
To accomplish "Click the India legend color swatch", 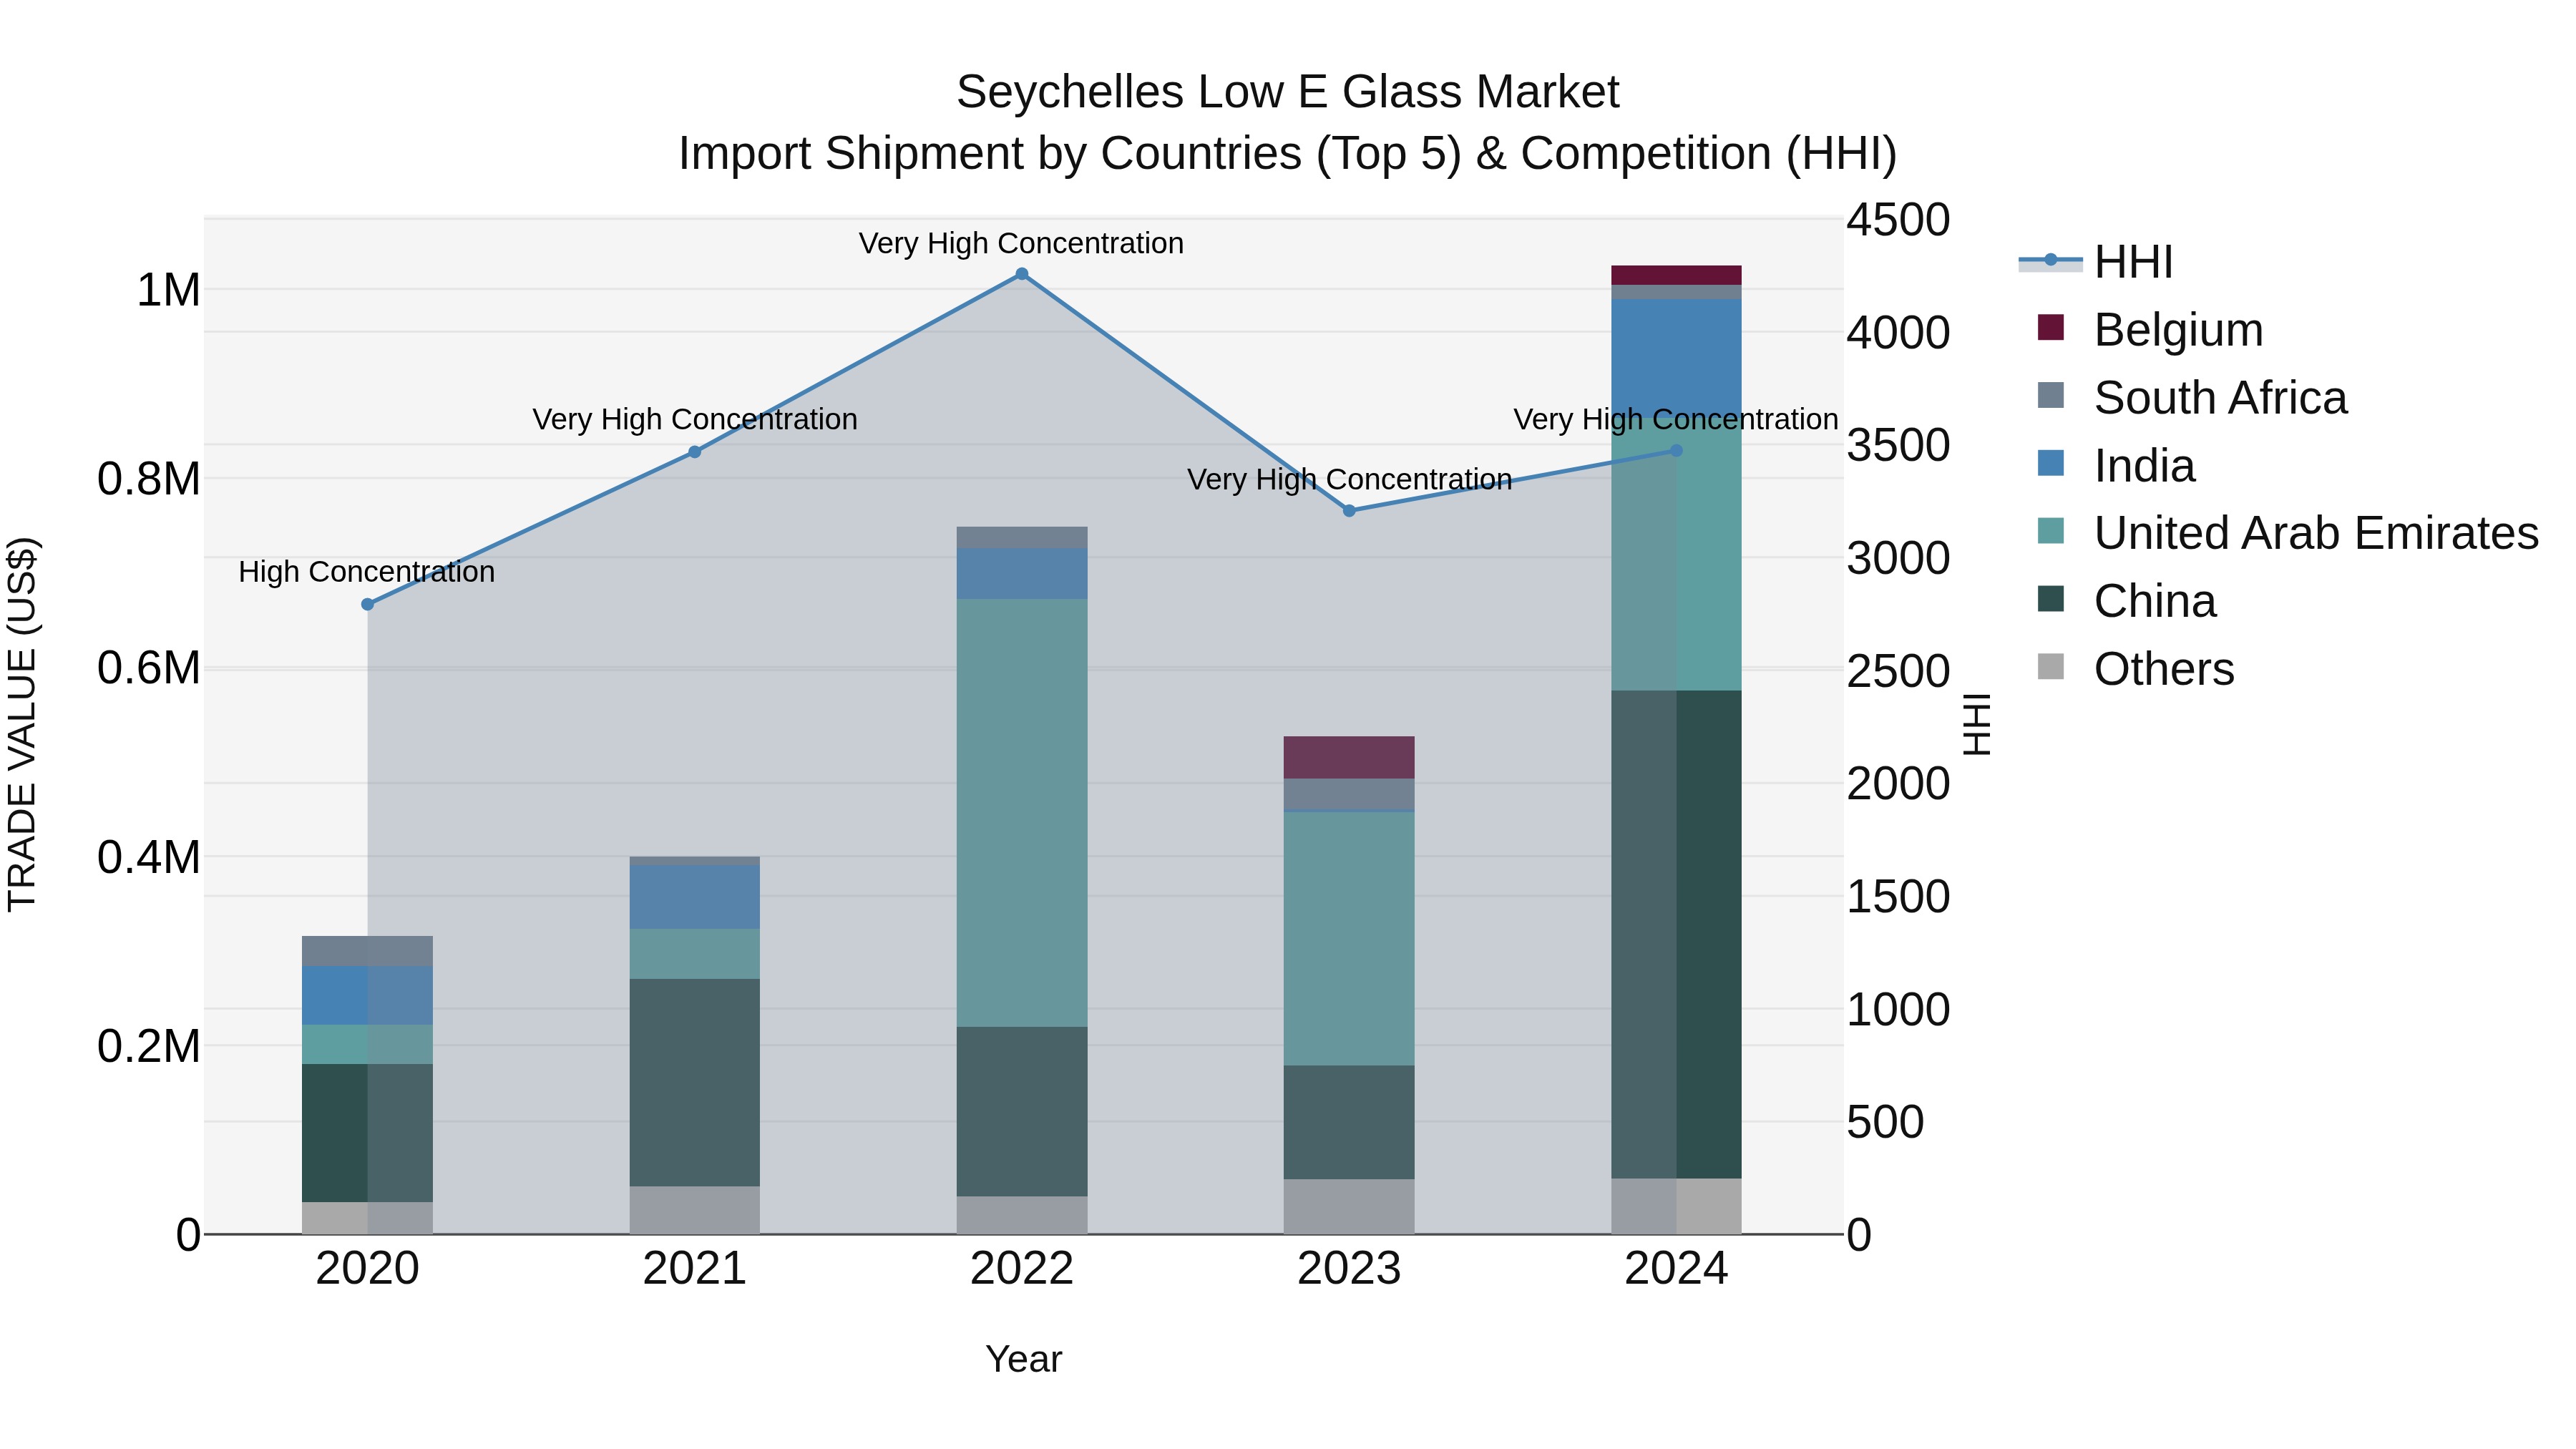I will [x=2050, y=463].
